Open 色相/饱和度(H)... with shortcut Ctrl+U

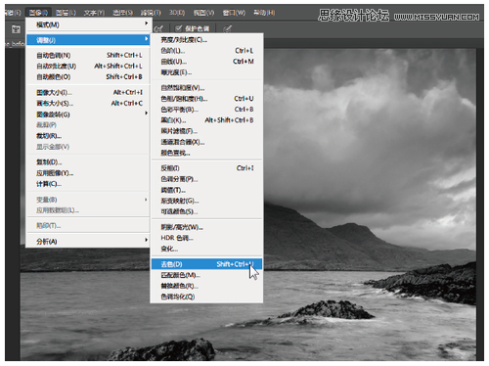tap(206, 98)
